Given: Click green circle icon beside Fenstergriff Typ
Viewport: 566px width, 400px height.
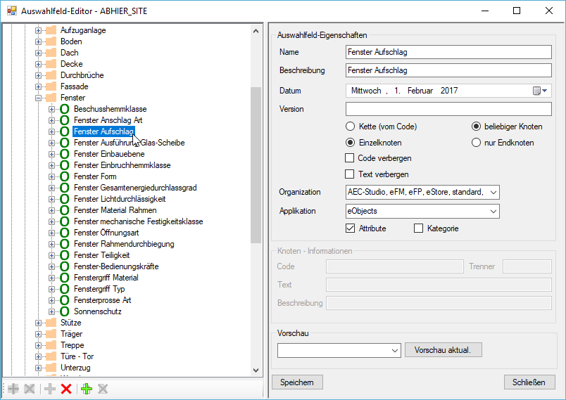Looking at the screenshot, I should [x=64, y=289].
